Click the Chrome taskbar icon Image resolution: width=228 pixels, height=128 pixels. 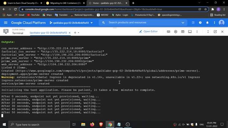coord(110,124)
